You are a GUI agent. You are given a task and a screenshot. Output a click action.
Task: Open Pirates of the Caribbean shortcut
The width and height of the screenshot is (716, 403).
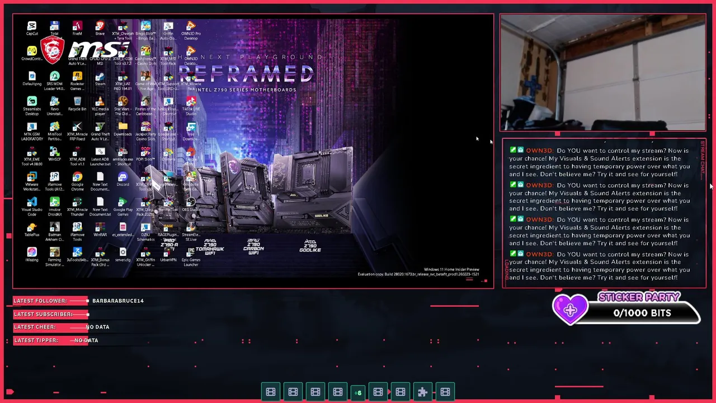(x=145, y=106)
